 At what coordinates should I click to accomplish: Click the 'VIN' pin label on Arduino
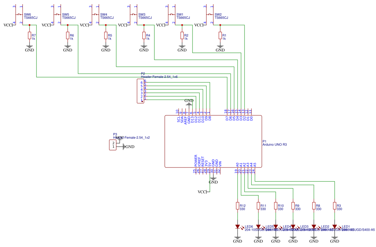click(x=220, y=164)
